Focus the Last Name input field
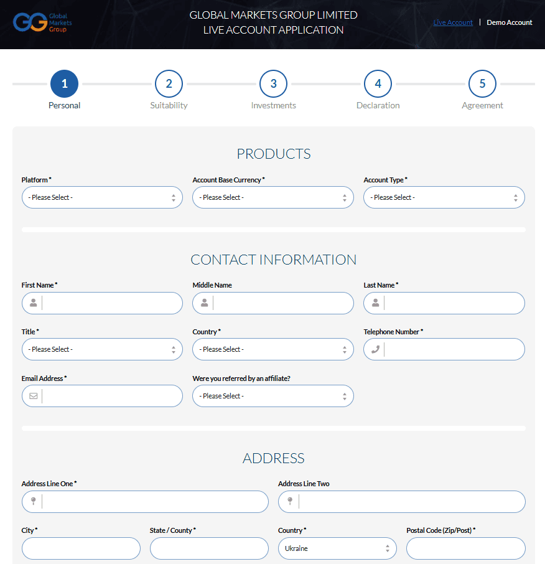The height and width of the screenshot is (564, 545). tap(444, 303)
